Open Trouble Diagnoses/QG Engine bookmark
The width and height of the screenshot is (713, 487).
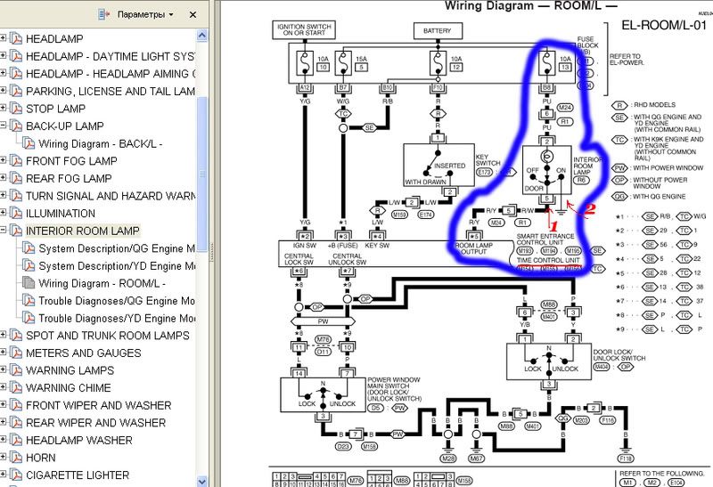116,301
